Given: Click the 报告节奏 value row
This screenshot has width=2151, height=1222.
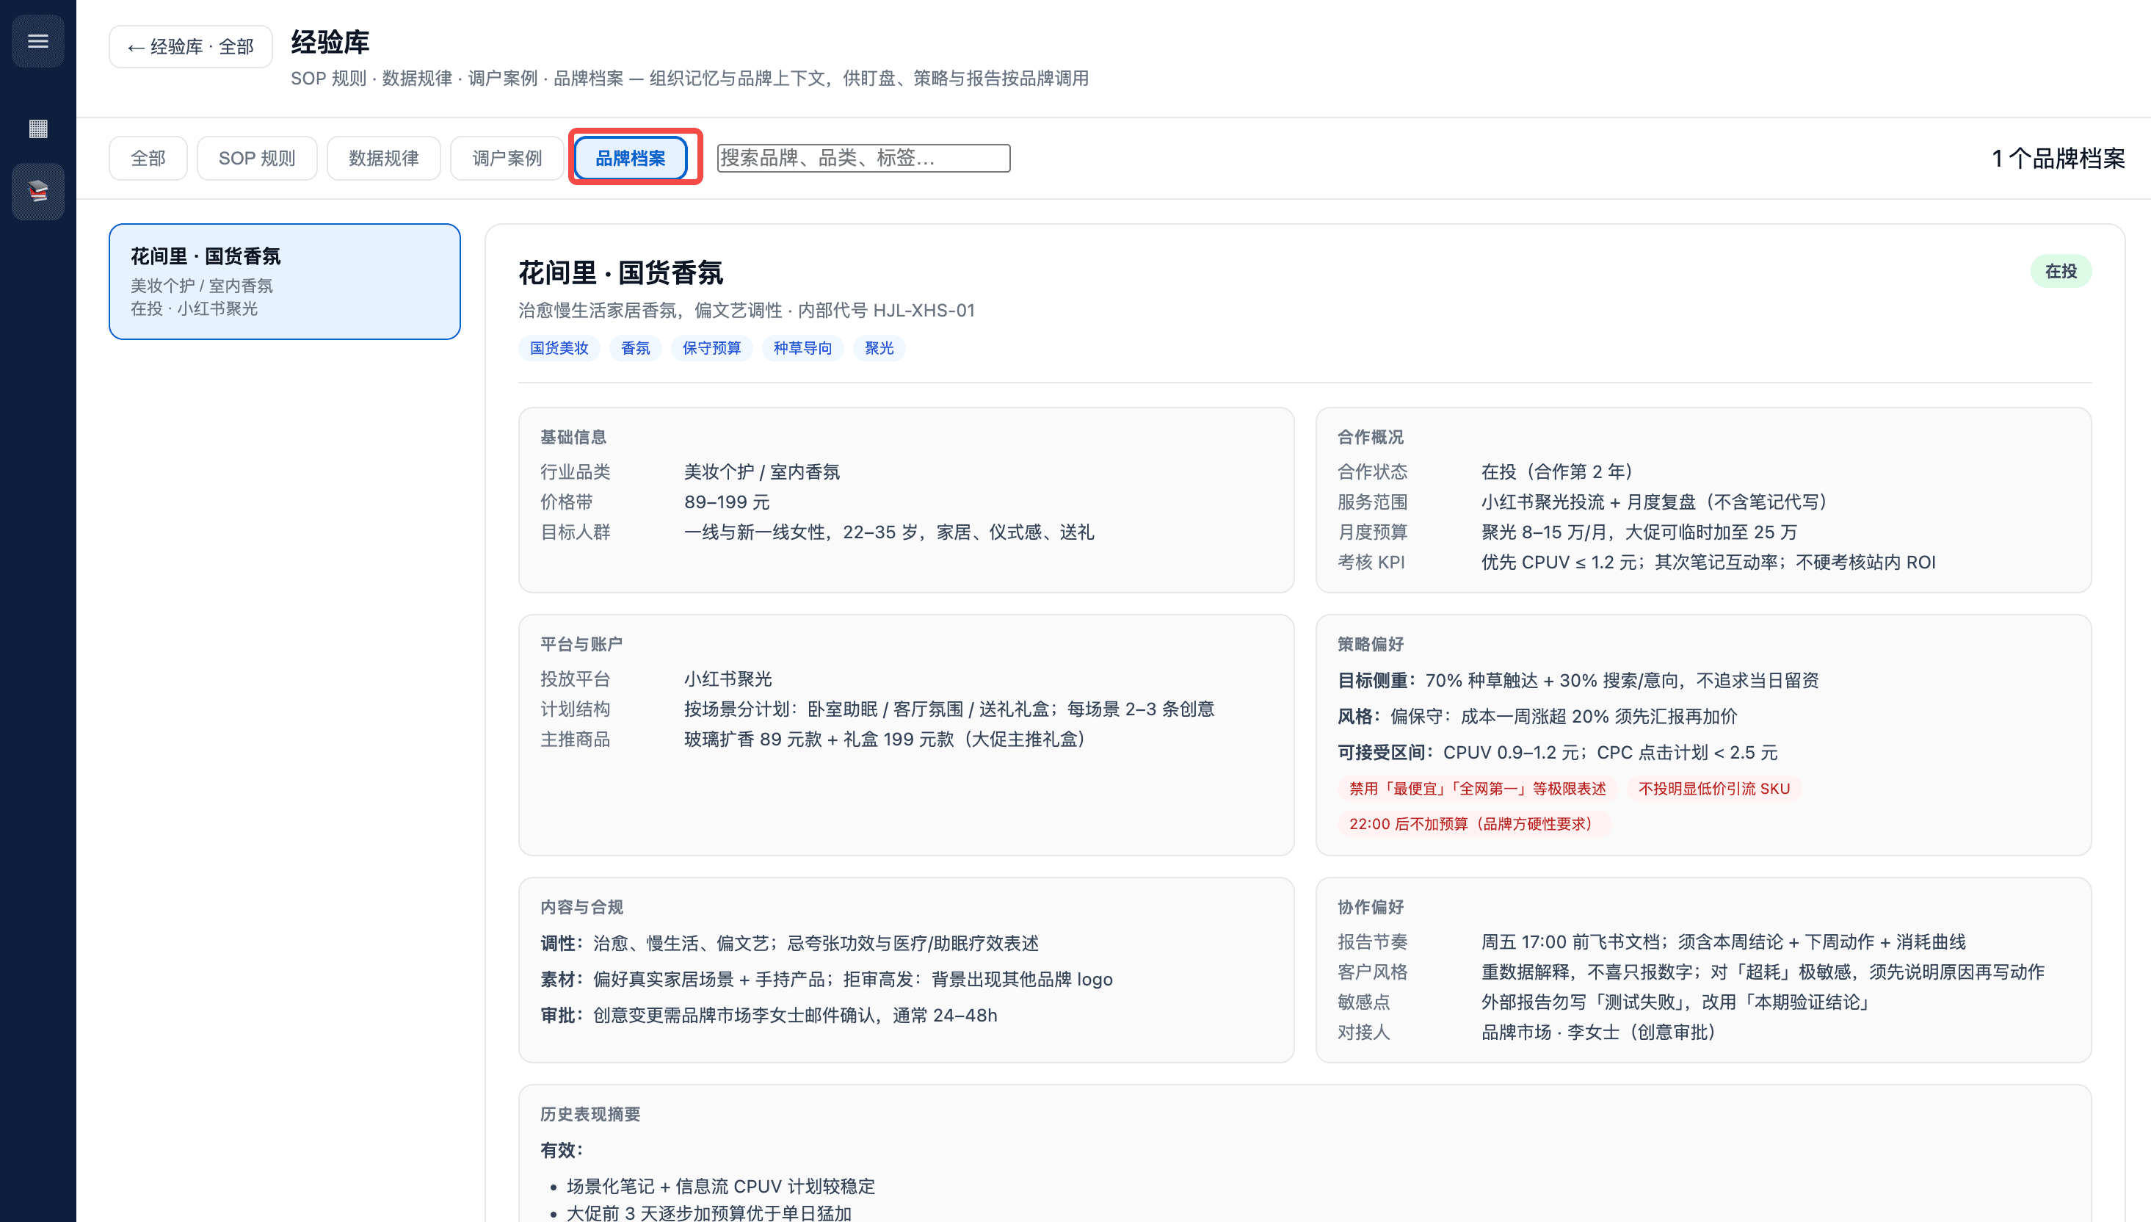Looking at the screenshot, I should (x=1723, y=941).
